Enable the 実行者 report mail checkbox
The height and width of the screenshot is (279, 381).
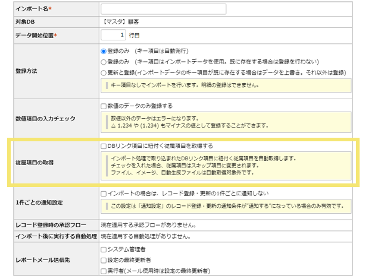[104, 271]
